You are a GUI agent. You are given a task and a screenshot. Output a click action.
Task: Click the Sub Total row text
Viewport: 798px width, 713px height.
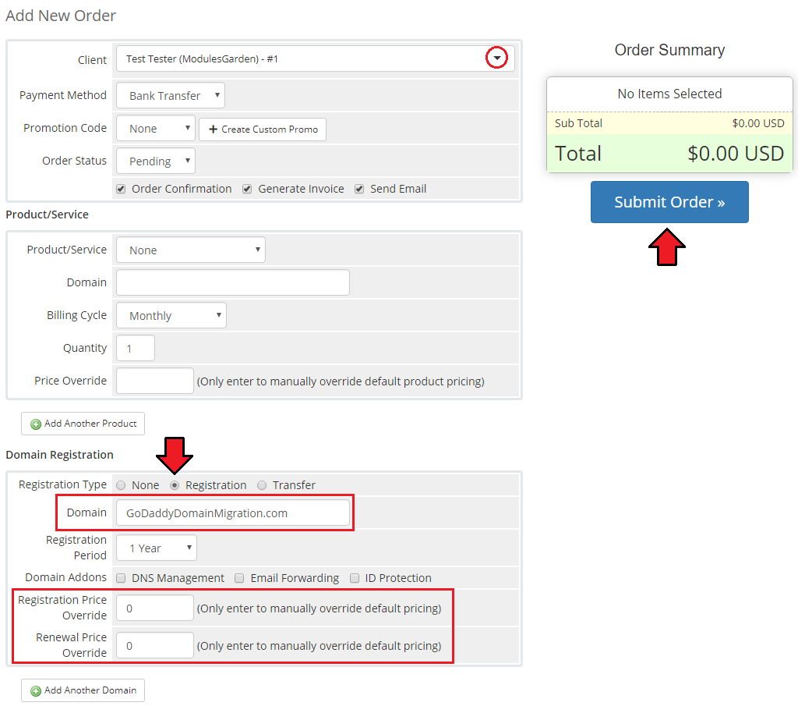[579, 123]
